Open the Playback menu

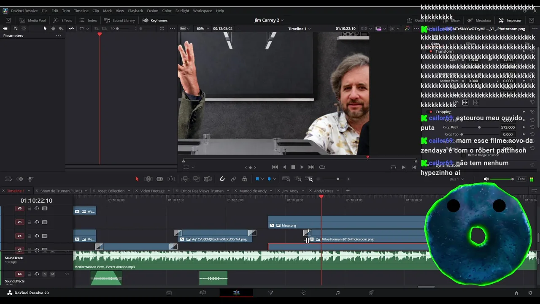pyautogui.click(x=135, y=11)
